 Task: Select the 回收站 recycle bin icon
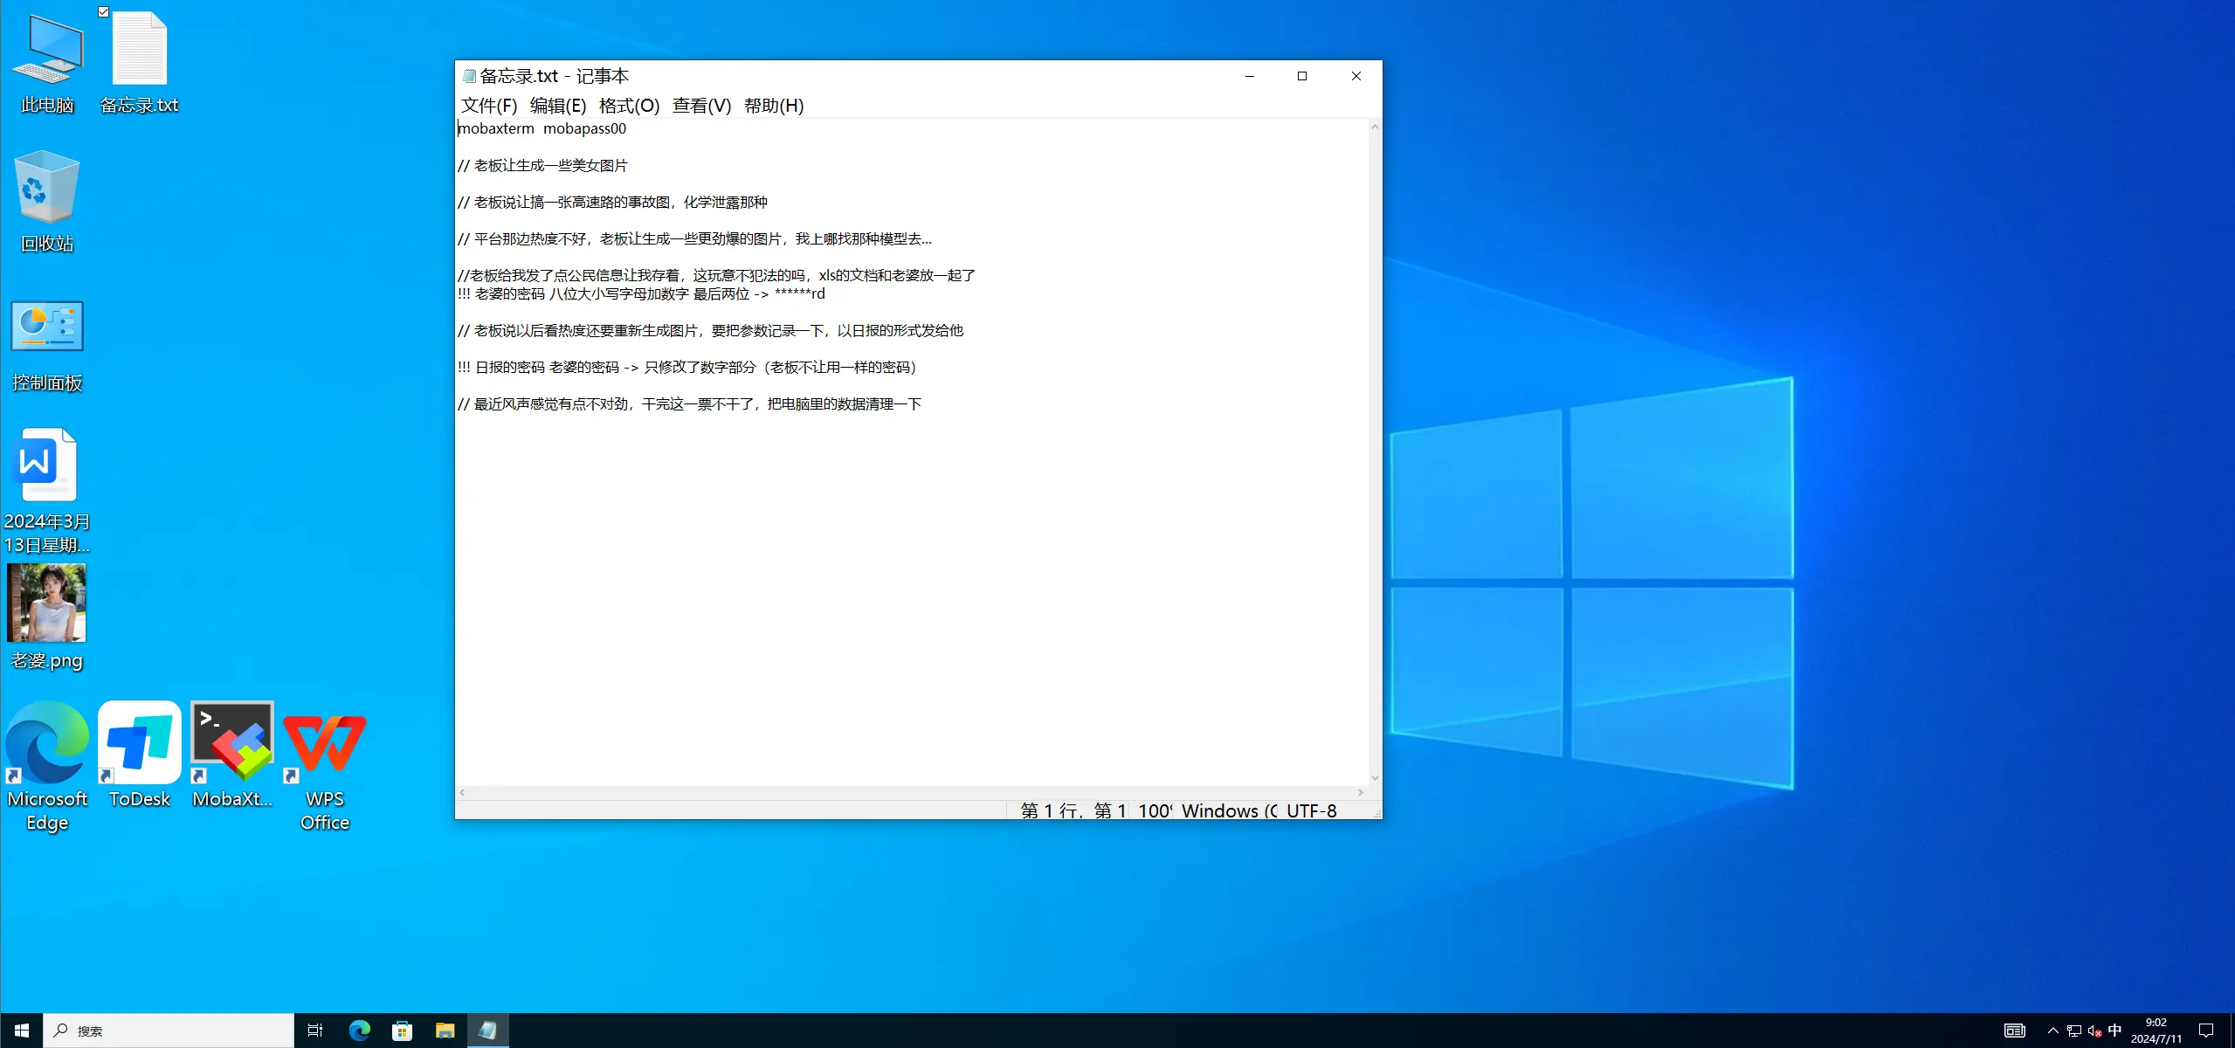pyautogui.click(x=47, y=188)
